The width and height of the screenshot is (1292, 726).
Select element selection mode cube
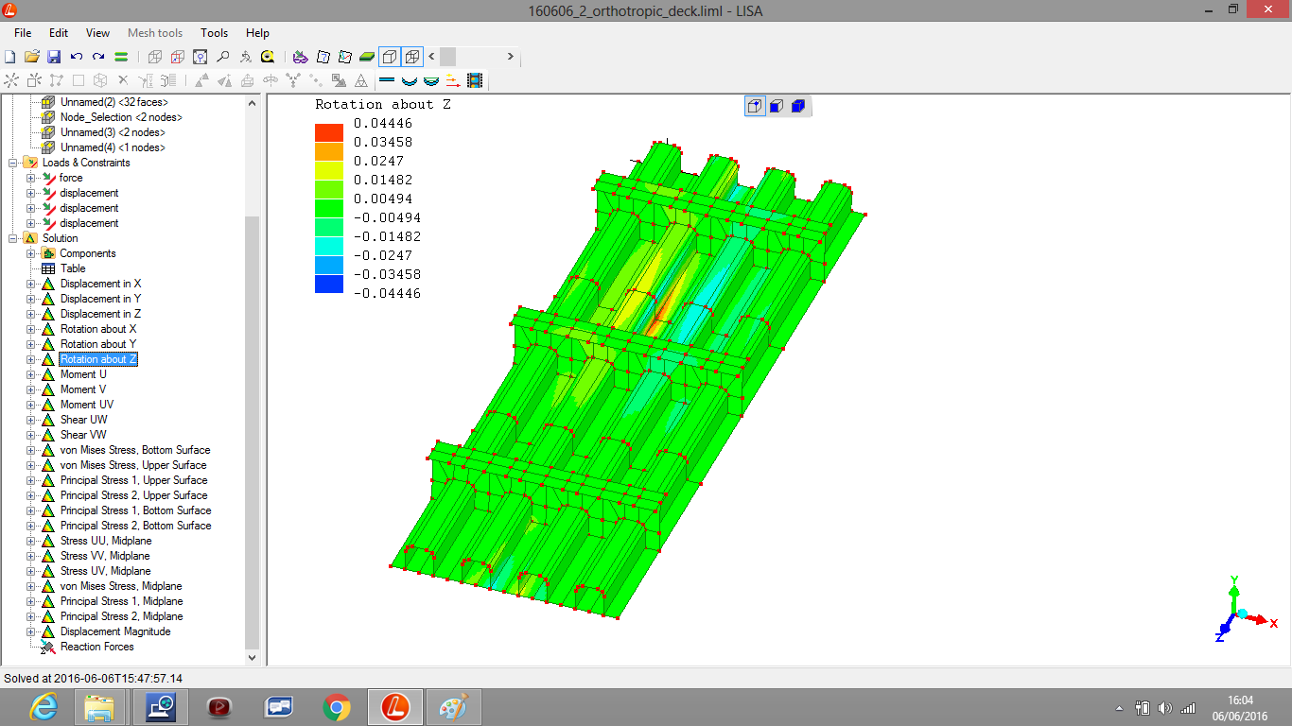(798, 106)
